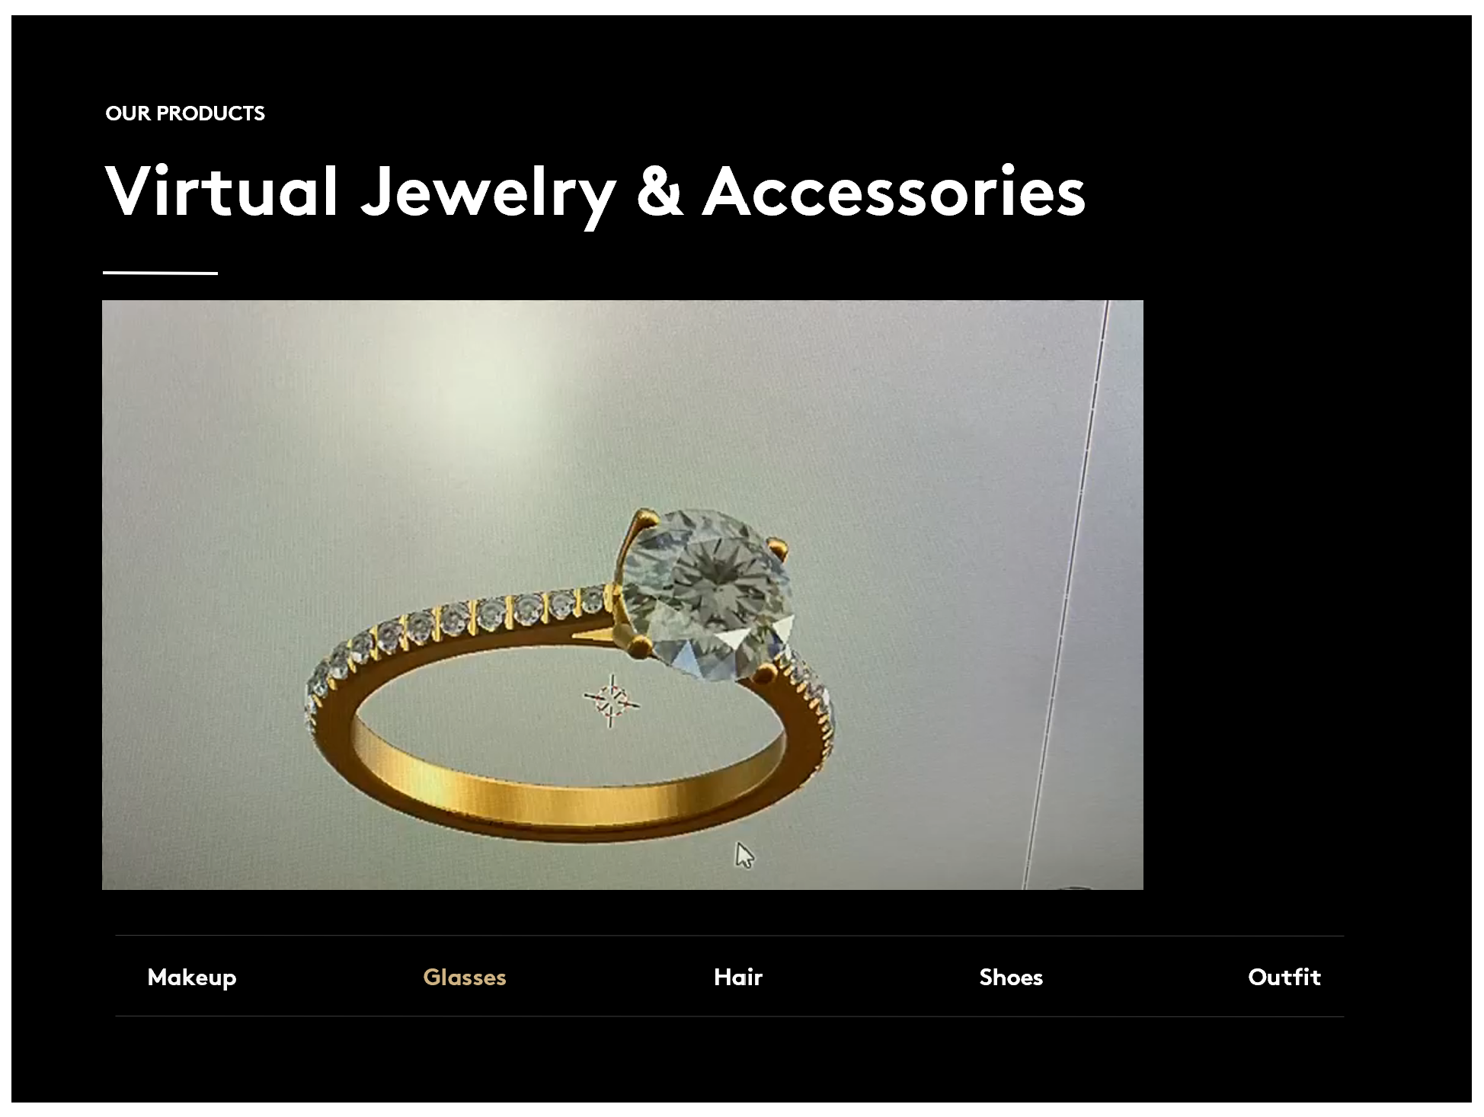The image size is (1484, 1117).
Task: Click the ampersand in the heading
Action: pyautogui.click(x=660, y=190)
